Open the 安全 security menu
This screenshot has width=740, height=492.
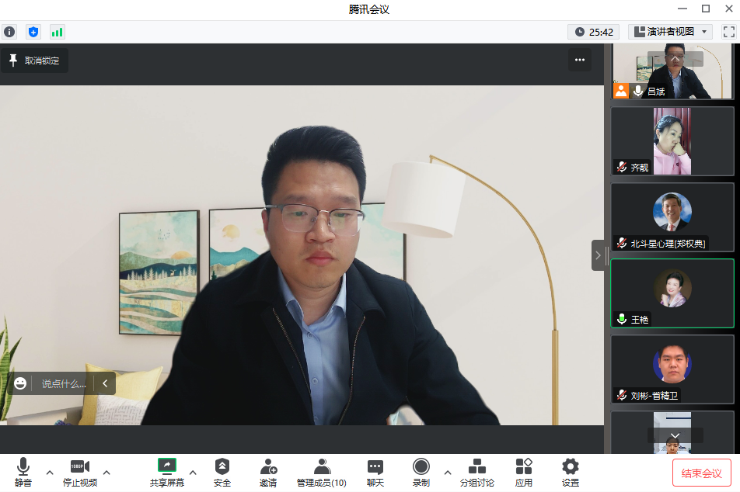(222, 473)
